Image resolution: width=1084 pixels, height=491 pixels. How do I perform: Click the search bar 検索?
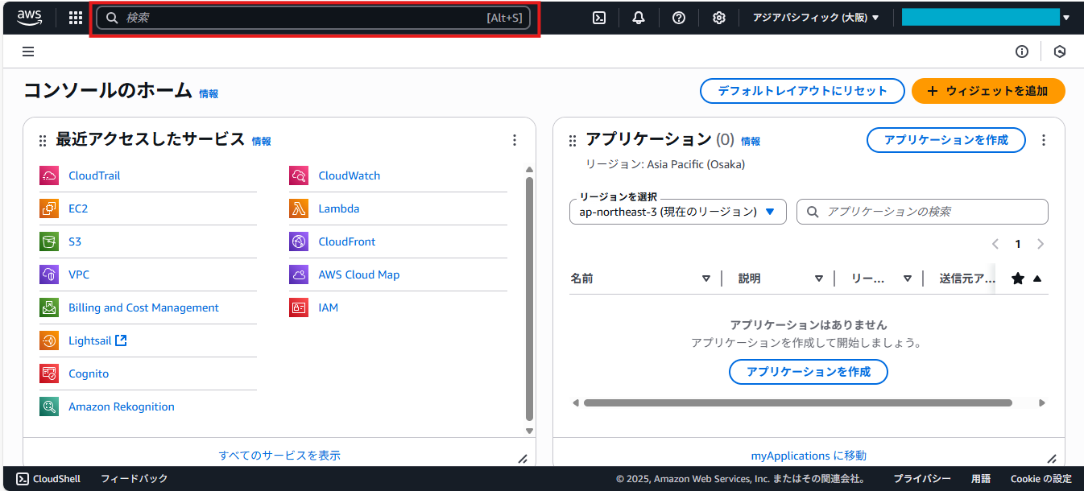point(313,18)
